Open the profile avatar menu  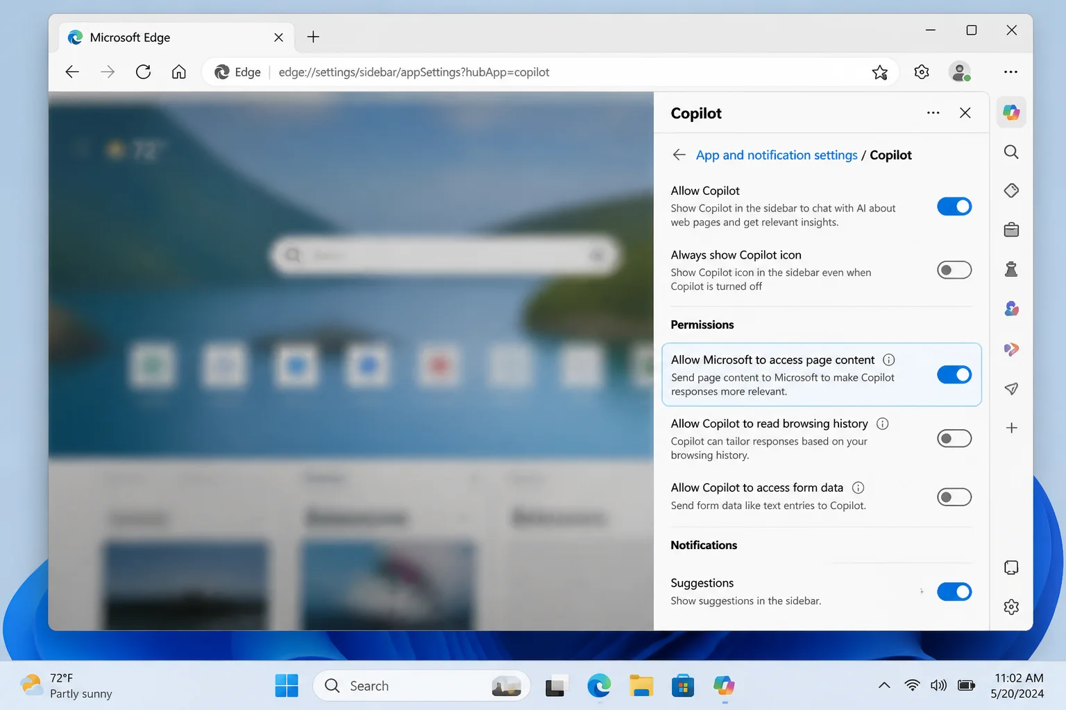pyautogui.click(x=960, y=72)
